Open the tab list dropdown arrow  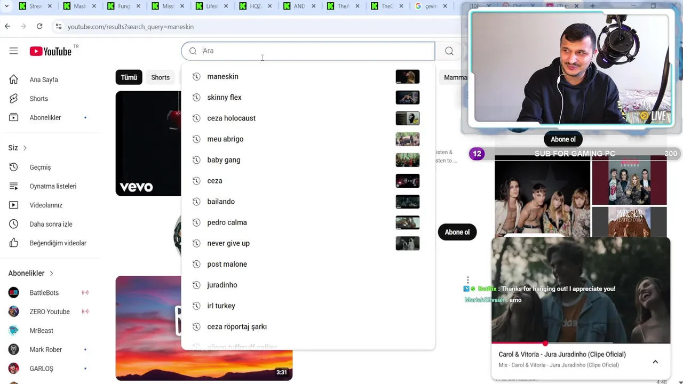point(6,6)
